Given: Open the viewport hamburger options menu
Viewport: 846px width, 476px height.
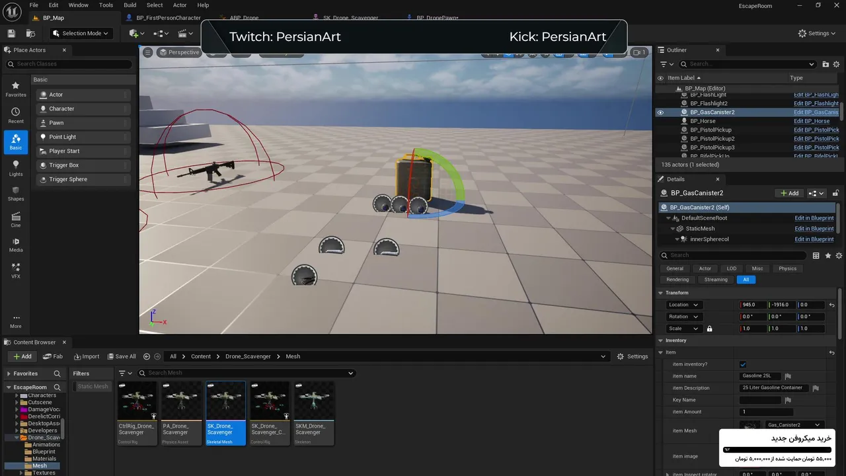Looking at the screenshot, I should [148, 52].
